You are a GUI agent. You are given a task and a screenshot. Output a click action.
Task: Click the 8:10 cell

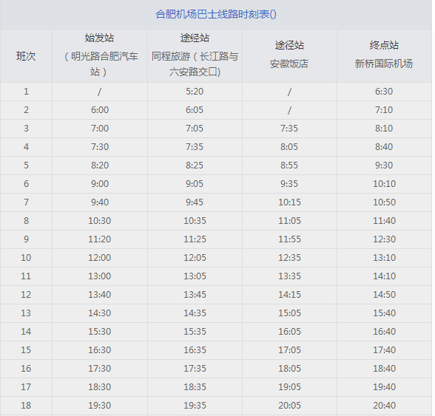[x=384, y=129]
